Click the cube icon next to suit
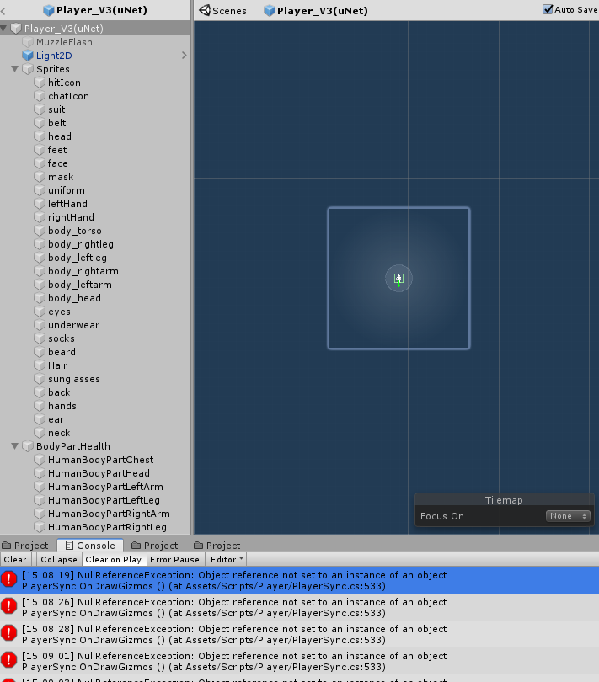The height and width of the screenshot is (682, 599). (40, 109)
